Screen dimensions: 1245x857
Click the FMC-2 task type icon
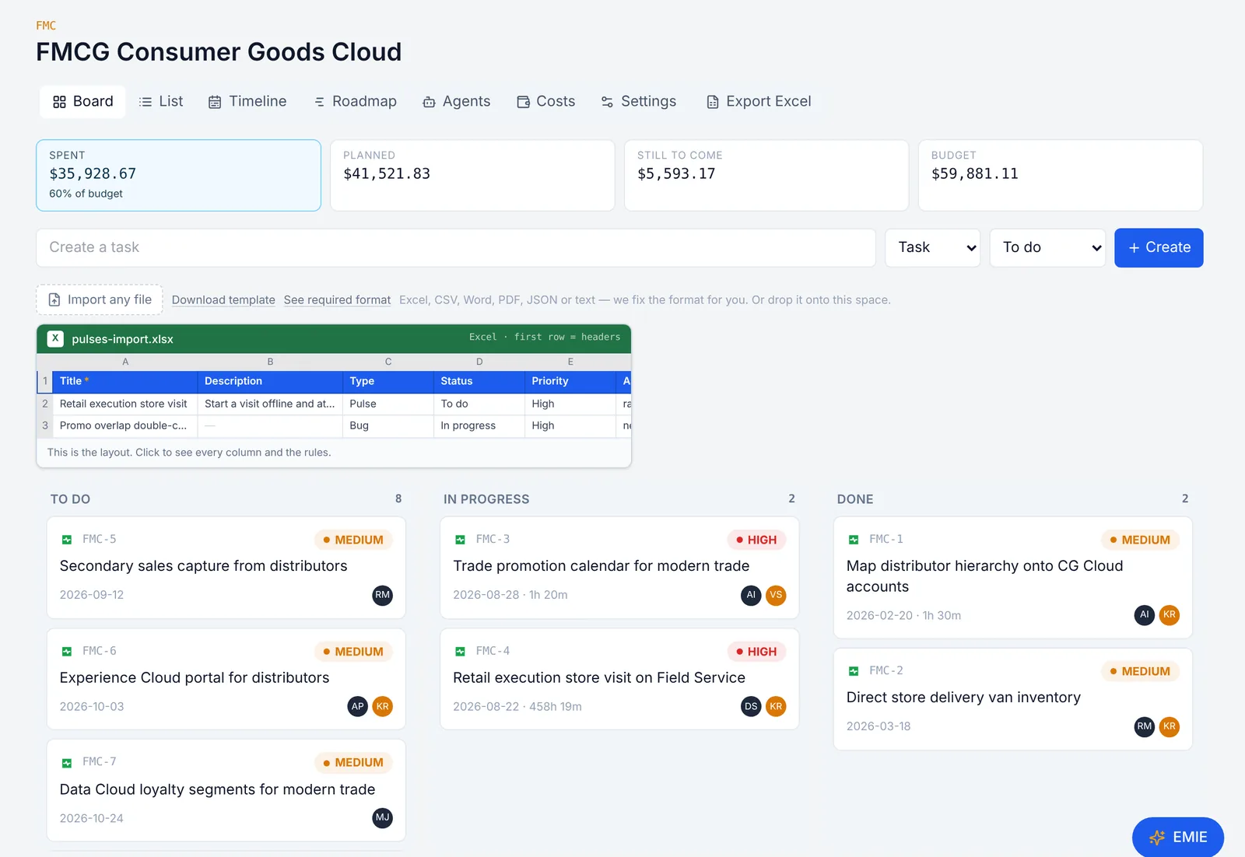coord(854,671)
